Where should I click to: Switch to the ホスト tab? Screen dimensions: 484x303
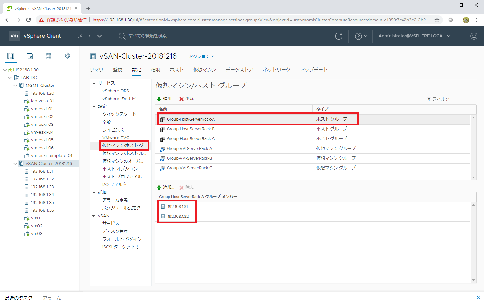pyautogui.click(x=177, y=70)
